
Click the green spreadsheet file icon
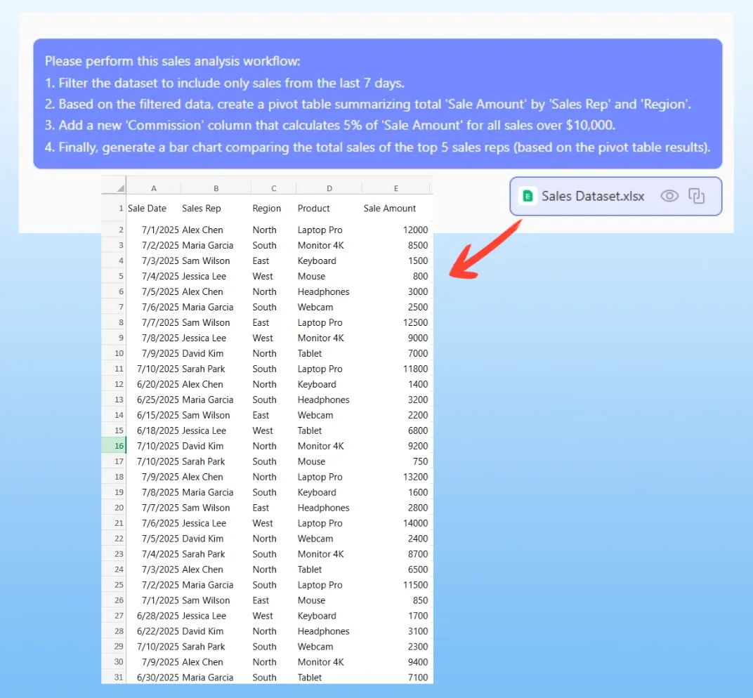click(528, 196)
